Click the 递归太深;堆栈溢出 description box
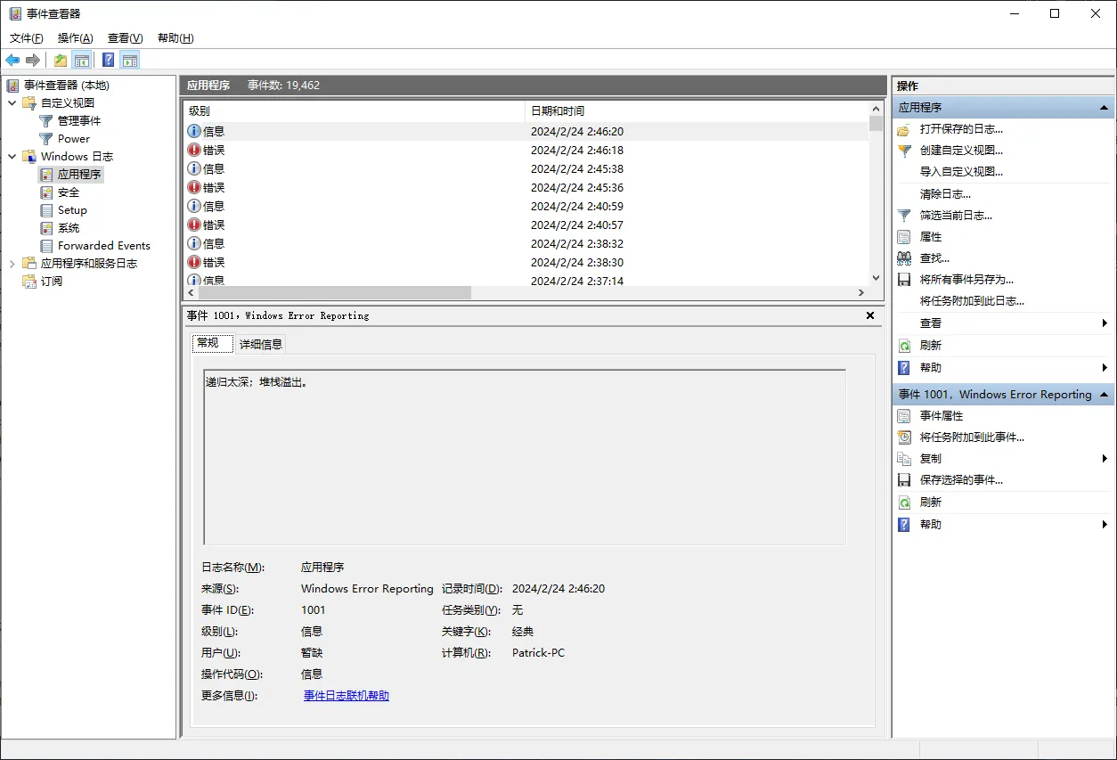 (x=525, y=457)
